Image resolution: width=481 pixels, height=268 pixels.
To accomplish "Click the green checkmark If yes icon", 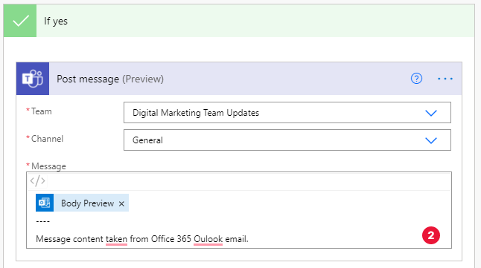I will click(x=20, y=21).
